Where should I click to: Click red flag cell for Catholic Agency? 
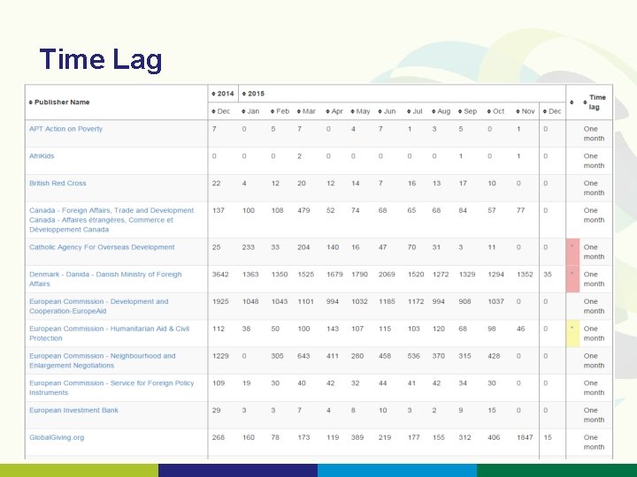tap(572, 252)
